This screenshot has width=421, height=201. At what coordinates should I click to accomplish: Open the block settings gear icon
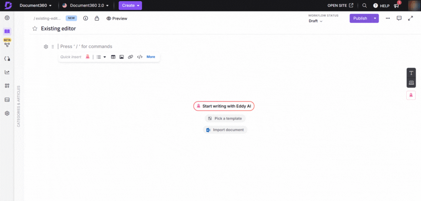coord(46,47)
